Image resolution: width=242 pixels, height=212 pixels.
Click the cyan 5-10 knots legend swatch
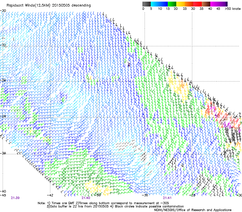tap(155, 4)
